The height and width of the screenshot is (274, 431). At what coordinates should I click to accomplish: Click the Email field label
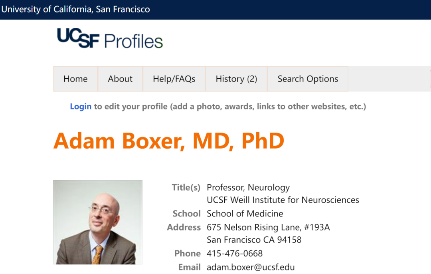[190, 267]
